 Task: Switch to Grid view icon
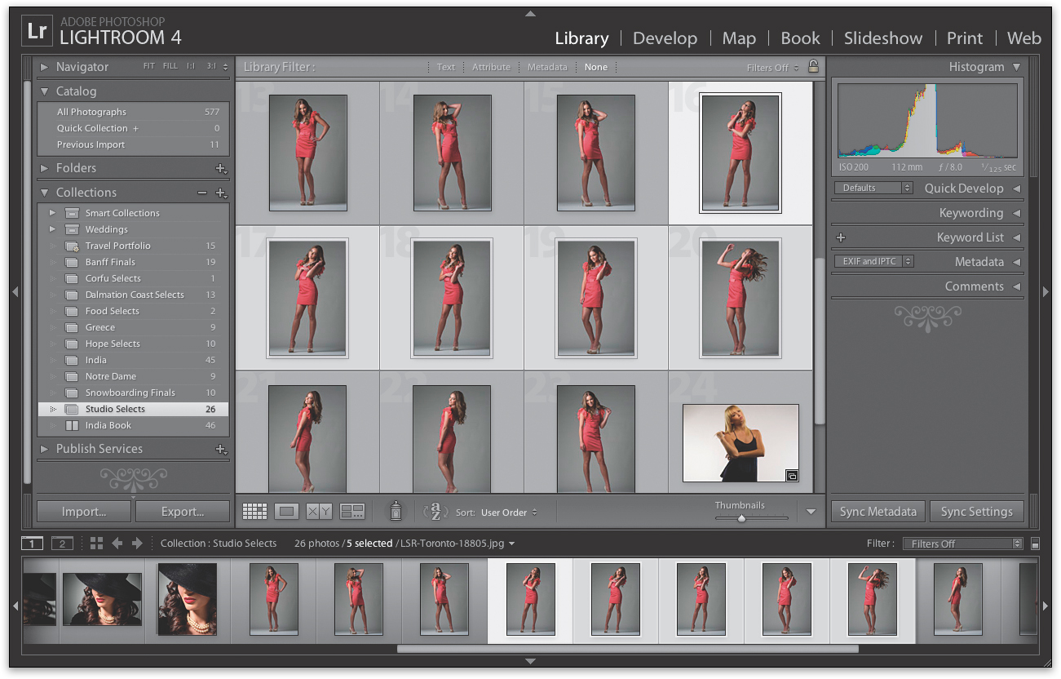(x=254, y=512)
